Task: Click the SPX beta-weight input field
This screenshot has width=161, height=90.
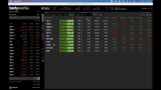Action: point(96,15)
